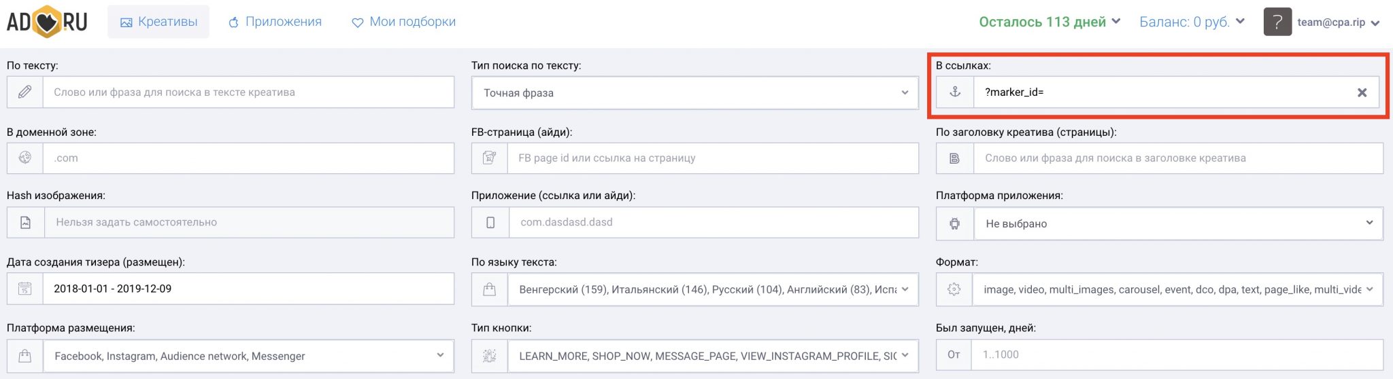Viewport: 1393px width, 379px height.
Task: Expand the Не выбрано platform dropdown
Action: pyautogui.click(x=1177, y=223)
